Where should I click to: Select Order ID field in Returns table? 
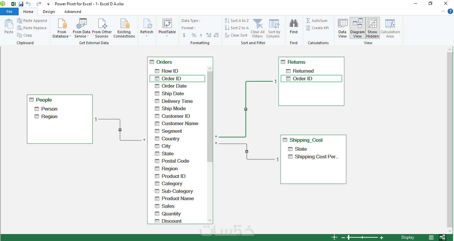tap(311, 79)
